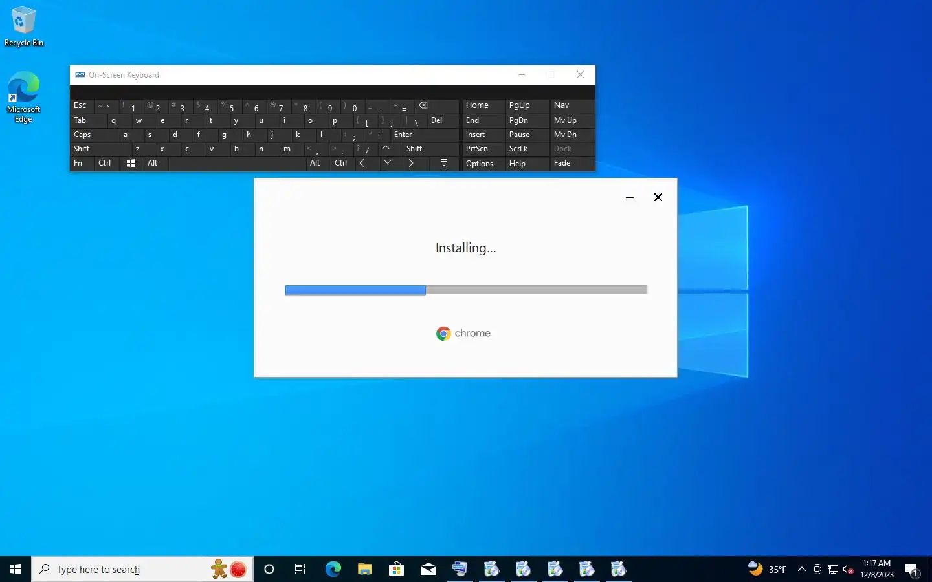Click the Enter key on keyboard

point(424,135)
